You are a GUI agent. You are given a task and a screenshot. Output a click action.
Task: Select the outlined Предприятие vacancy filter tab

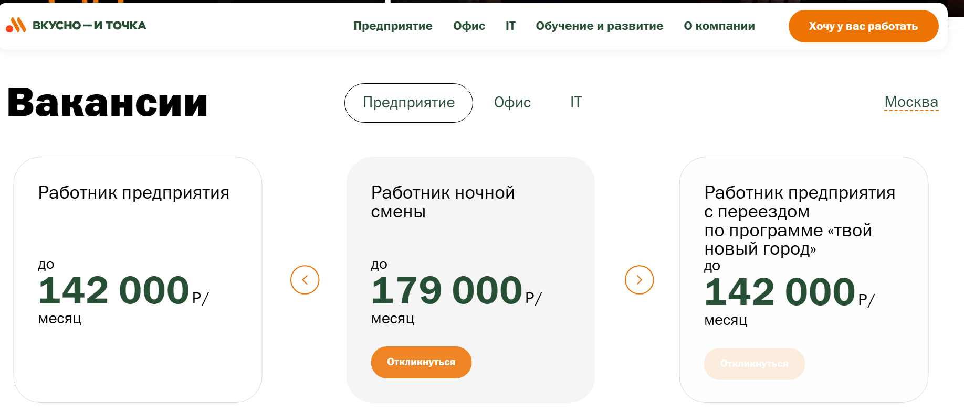point(408,103)
